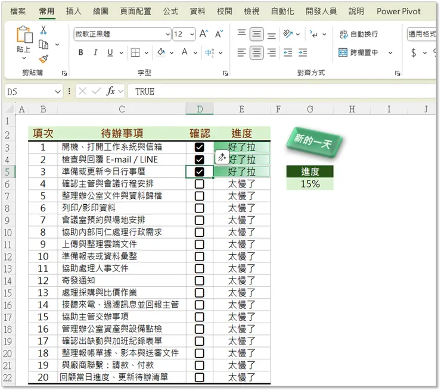Click the text direction icon
The width and height of the screenshot is (441, 391).
tap(313, 34)
